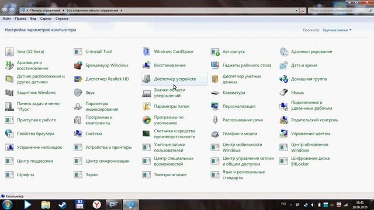Open the Правка menu
Viewport: 374px width, 210px height.
[20, 19]
